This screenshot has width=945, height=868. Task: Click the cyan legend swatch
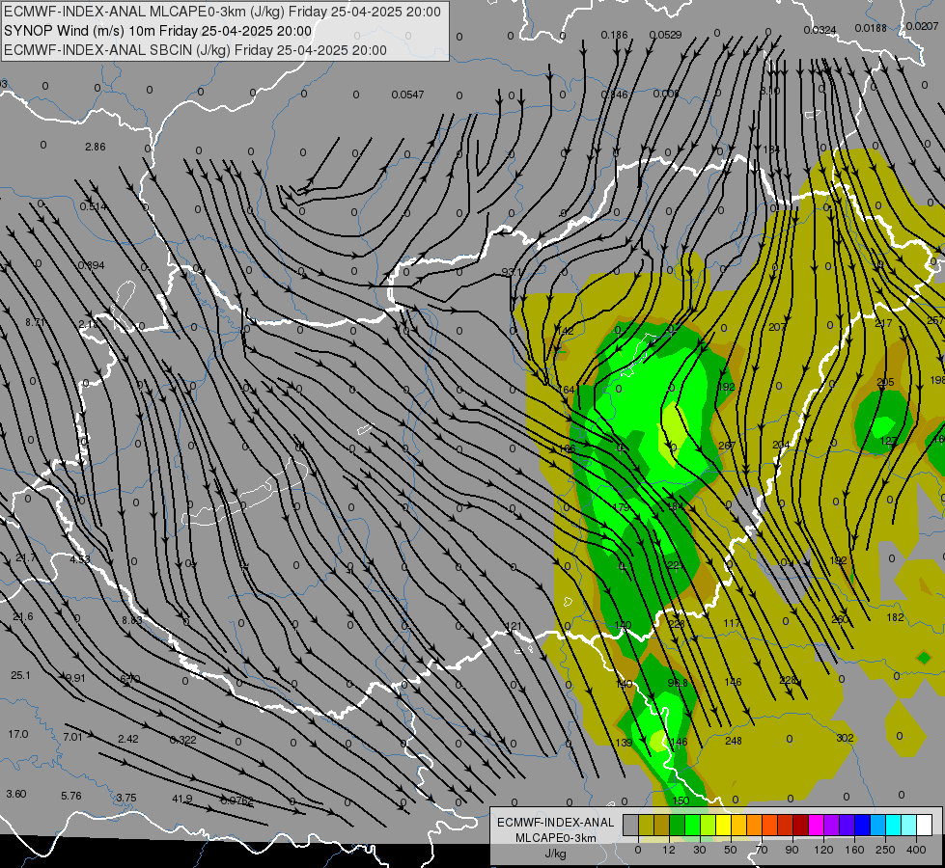point(893,826)
